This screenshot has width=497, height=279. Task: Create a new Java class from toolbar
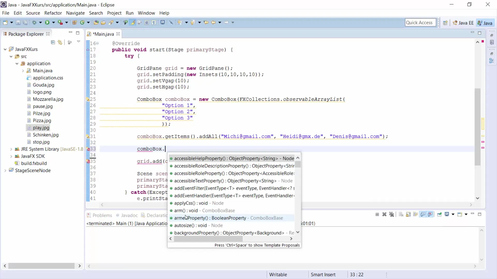point(82,22)
